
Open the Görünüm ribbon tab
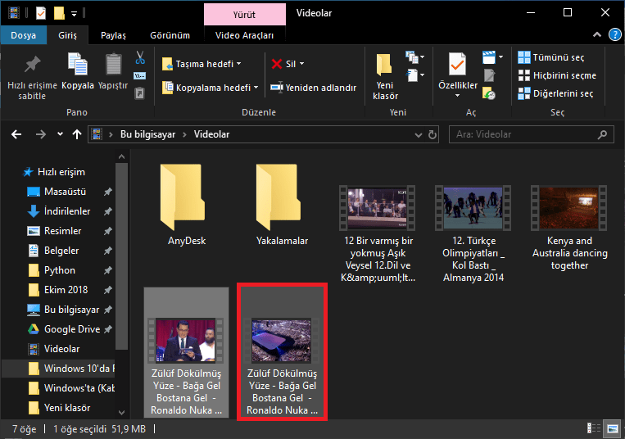tap(170, 35)
